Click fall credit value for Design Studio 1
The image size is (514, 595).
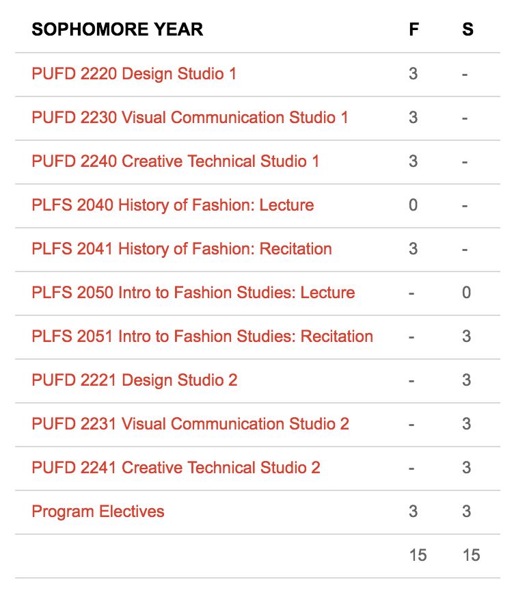[x=413, y=74]
